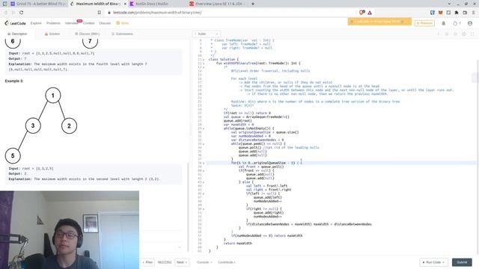
Task: Go to the Next problem
Action: point(181,262)
